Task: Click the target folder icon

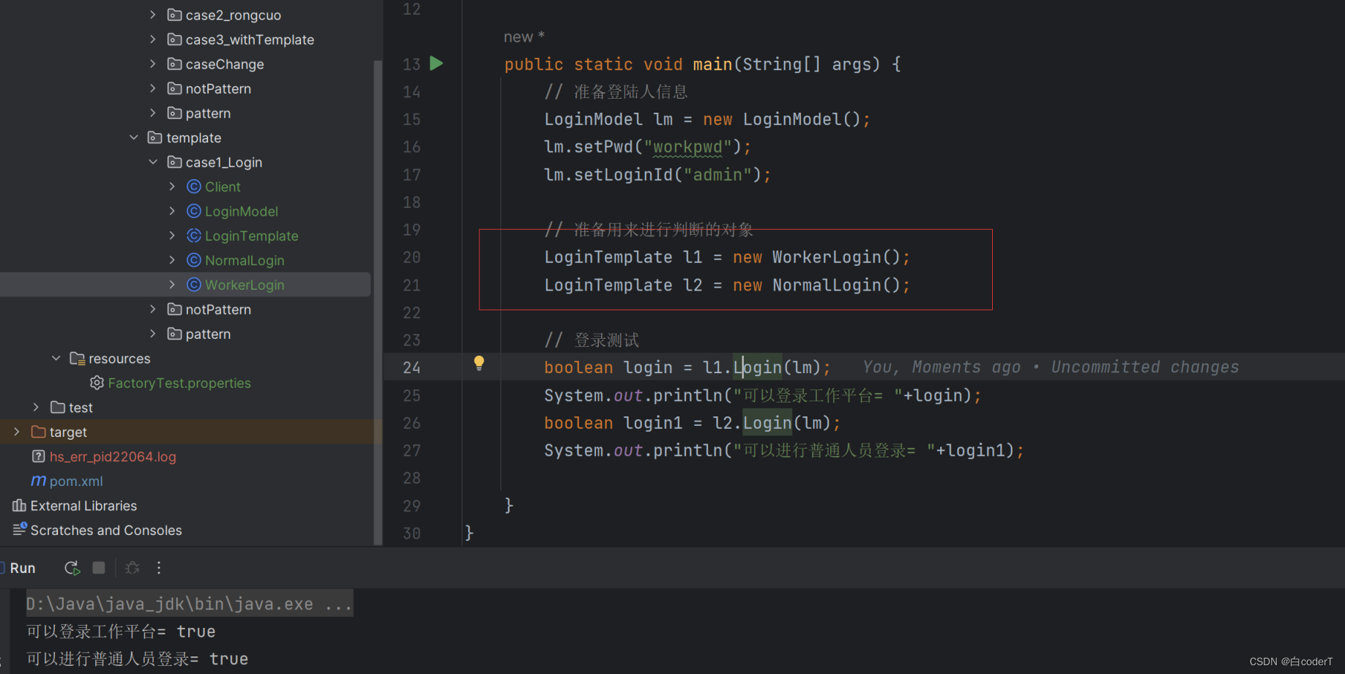Action: pos(39,432)
